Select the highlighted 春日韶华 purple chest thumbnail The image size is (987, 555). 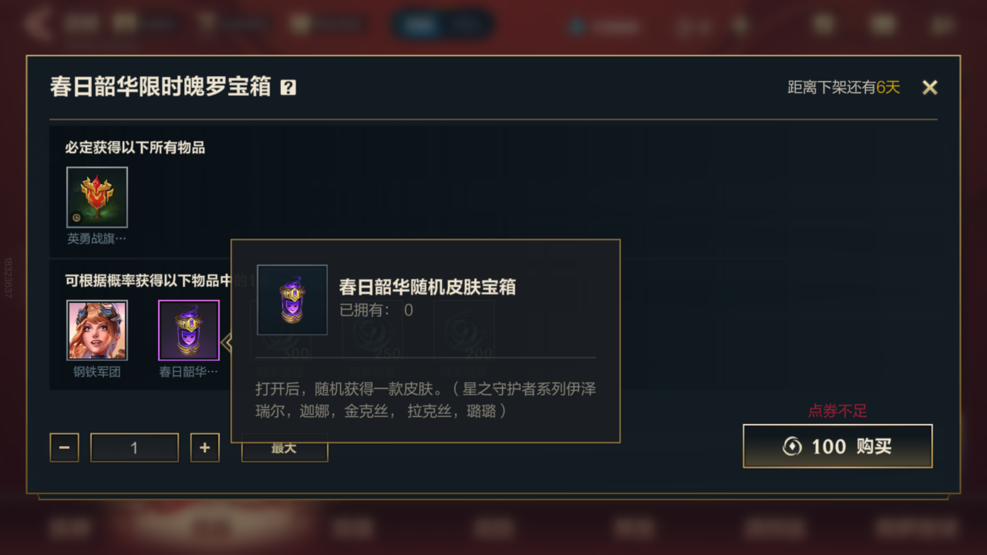click(189, 330)
